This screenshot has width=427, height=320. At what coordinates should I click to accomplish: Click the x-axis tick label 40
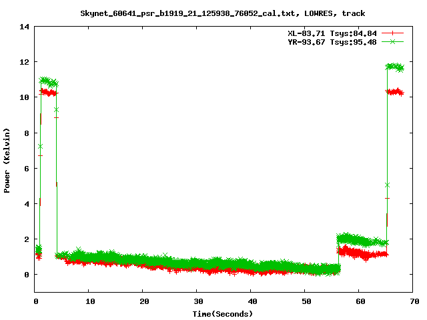(x=252, y=301)
